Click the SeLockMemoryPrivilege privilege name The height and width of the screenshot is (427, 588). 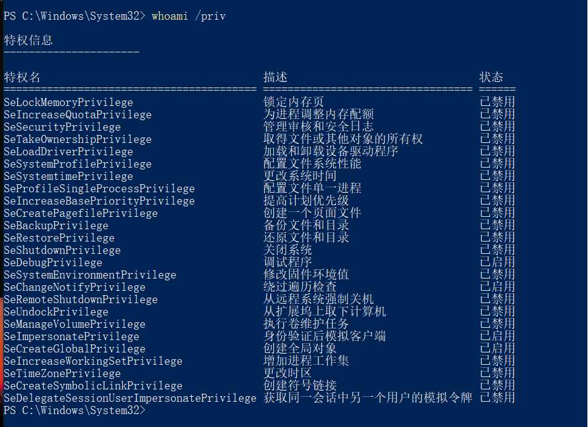point(68,102)
